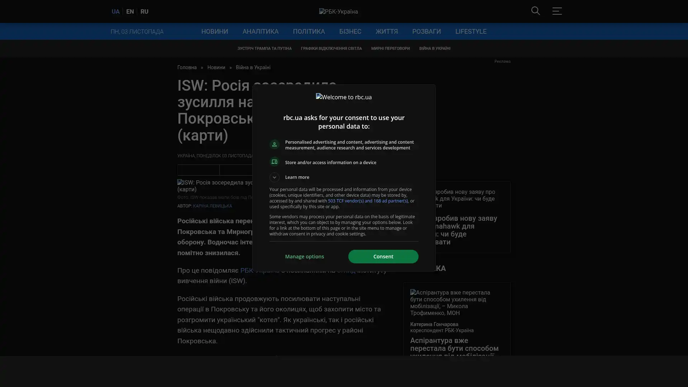Click Manage options
Viewport: 688px width, 387px height.
pos(304,257)
